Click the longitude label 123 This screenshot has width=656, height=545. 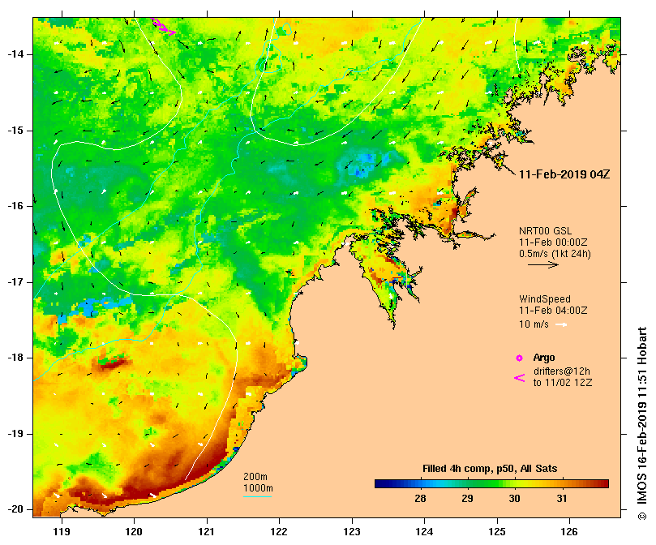coord(352,531)
